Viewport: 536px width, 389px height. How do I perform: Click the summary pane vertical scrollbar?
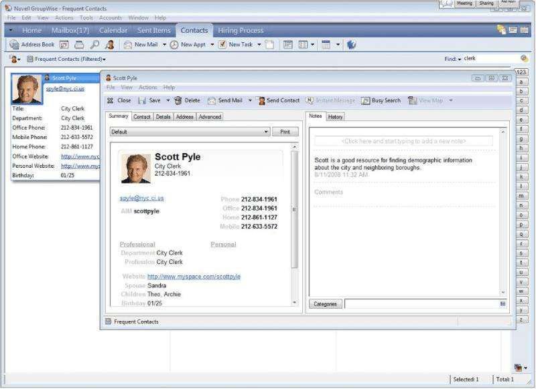(294, 210)
